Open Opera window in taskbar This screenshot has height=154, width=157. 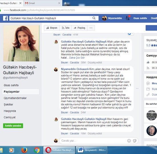pos(59,150)
